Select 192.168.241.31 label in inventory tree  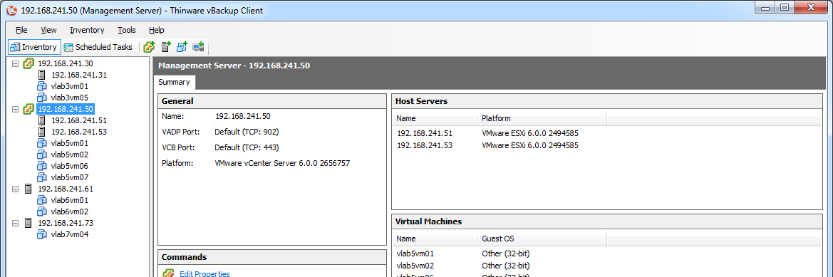(79, 75)
